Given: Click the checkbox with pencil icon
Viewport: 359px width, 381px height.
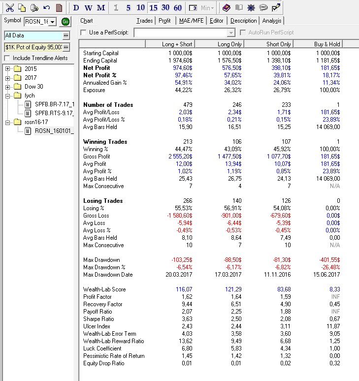Looking at the screenshot, I should (276, 8).
